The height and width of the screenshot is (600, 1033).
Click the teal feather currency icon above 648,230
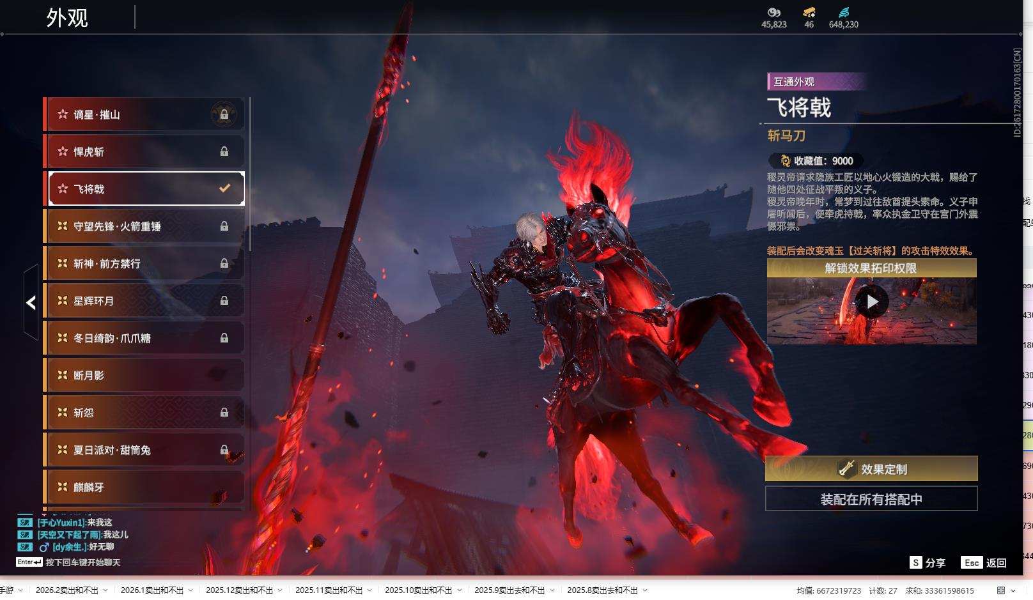tap(844, 12)
